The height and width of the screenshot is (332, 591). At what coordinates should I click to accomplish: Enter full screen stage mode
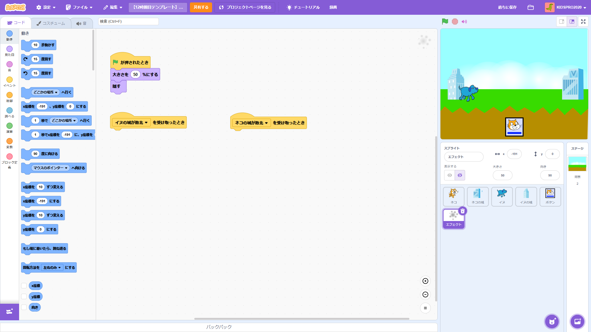click(x=583, y=22)
